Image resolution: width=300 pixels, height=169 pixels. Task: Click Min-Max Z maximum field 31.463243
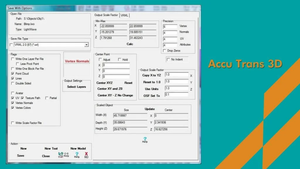point(143,38)
